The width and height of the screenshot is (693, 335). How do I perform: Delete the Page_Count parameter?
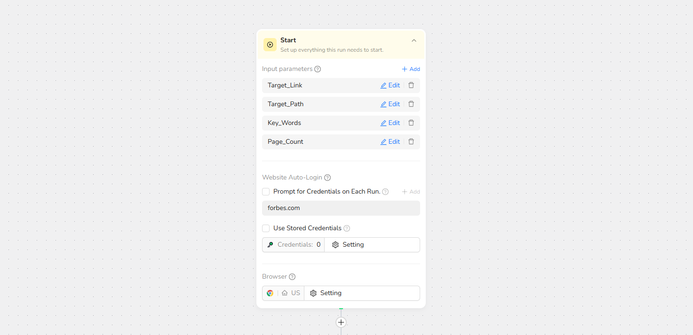click(411, 142)
